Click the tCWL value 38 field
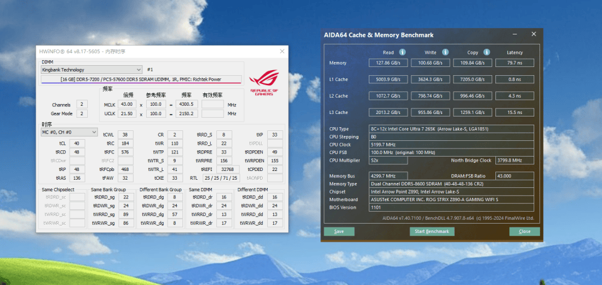 click(125, 135)
